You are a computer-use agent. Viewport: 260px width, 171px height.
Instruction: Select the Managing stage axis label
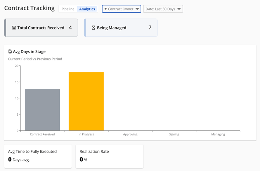(x=218, y=134)
